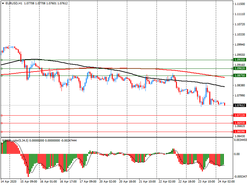This screenshot has width=247, height=185.
Task: Select the 1.06590 support level label
Action: 240,132
